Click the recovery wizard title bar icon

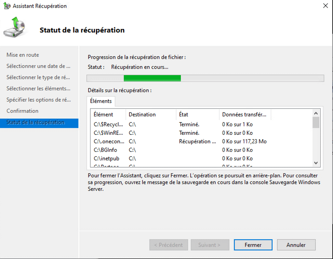(x=7, y=6)
